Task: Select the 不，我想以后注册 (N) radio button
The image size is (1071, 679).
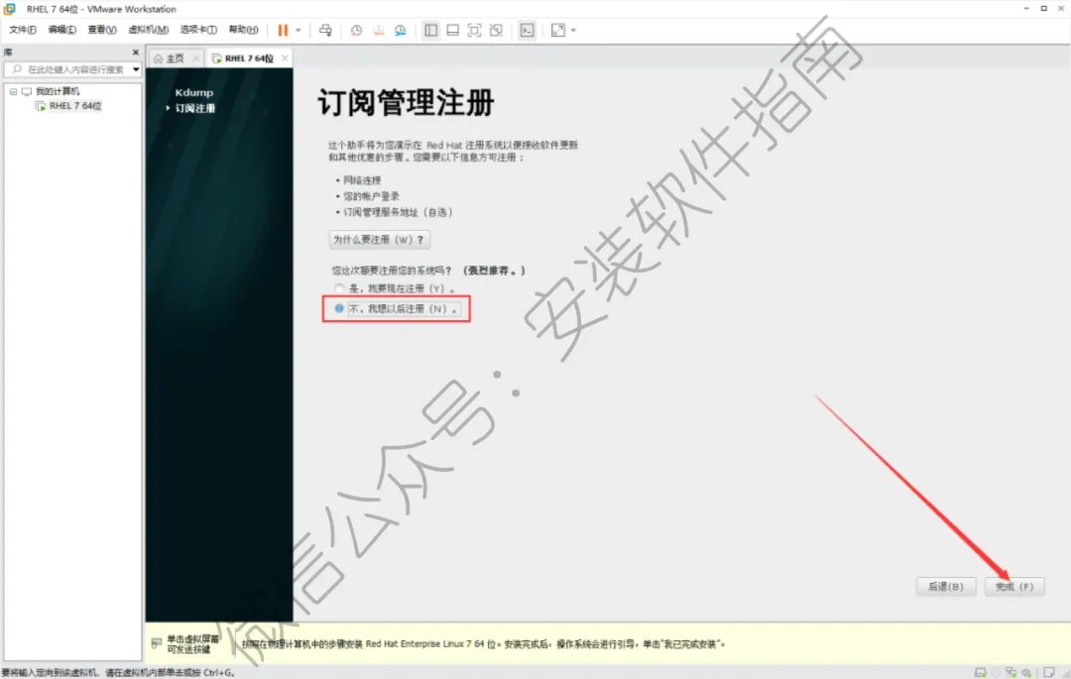Action: 339,309
